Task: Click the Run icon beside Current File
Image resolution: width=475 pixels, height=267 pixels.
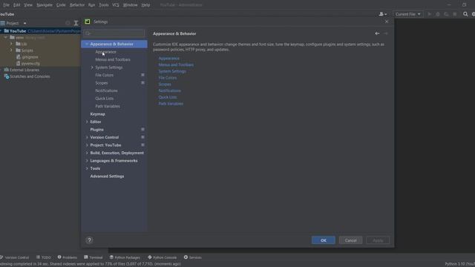Action: pos(429,14)
